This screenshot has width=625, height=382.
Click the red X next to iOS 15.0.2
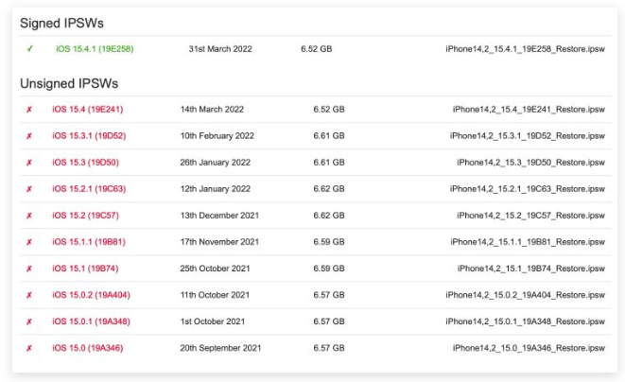[29, 295]
